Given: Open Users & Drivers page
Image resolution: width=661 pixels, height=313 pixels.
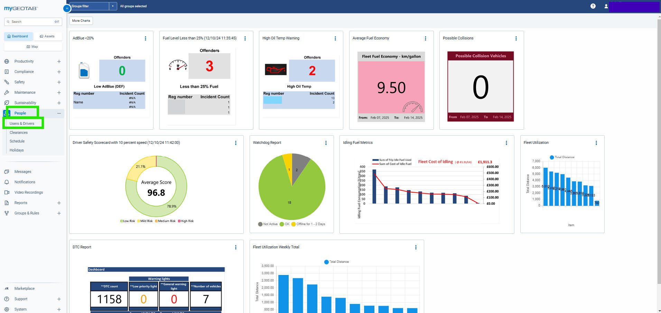Looking at the screenshot, I should click(22, 123).
